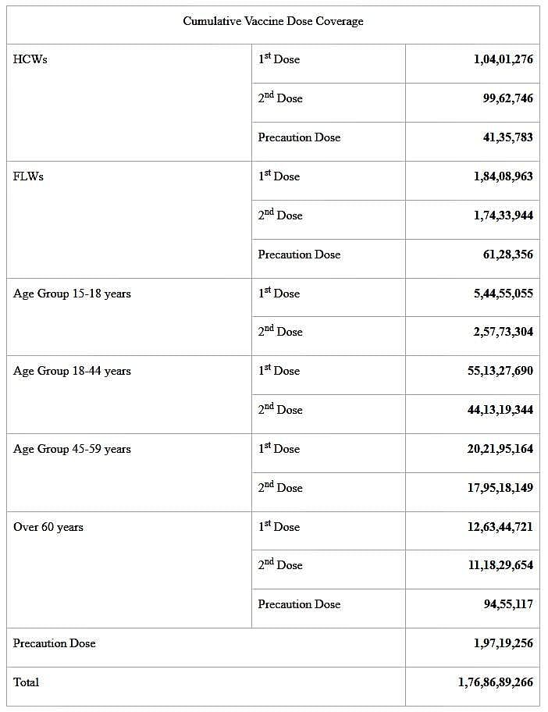Click the FLWs precaution figure 61,28,356
The height and width of the screenshot is (712, 548).
tap(507, 255)
